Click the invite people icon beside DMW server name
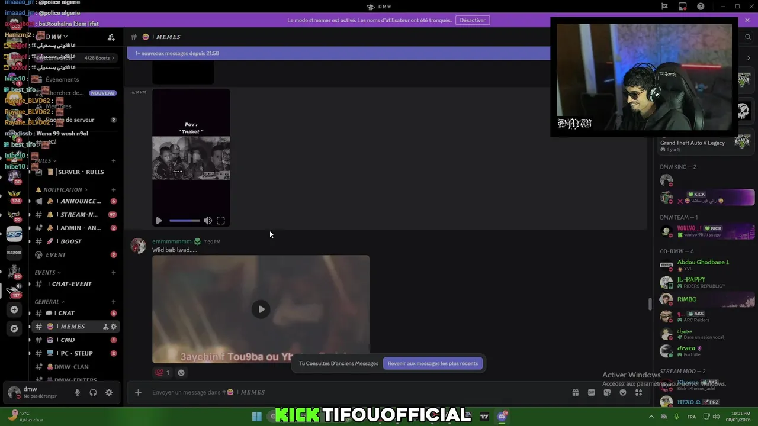The image size is (758, 426). coord(111,37)
